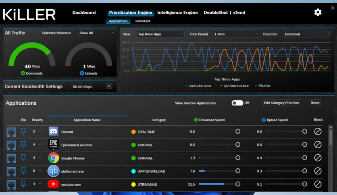This screenshot has width=337, height=195.
Task: Block EpicGamesLauncher network traffic
Action: [318, 145]
